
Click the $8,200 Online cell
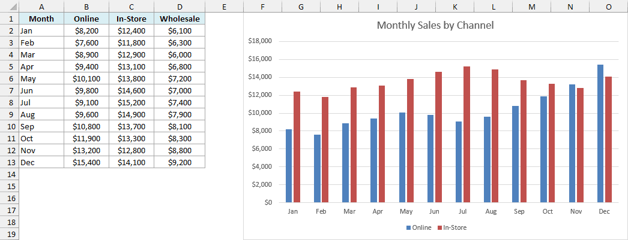click(86, 31)
